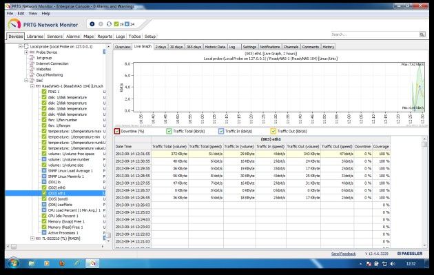Switch to the Sensors tab
This screenshot has height=275, width=434.
(x=54, y=37)
